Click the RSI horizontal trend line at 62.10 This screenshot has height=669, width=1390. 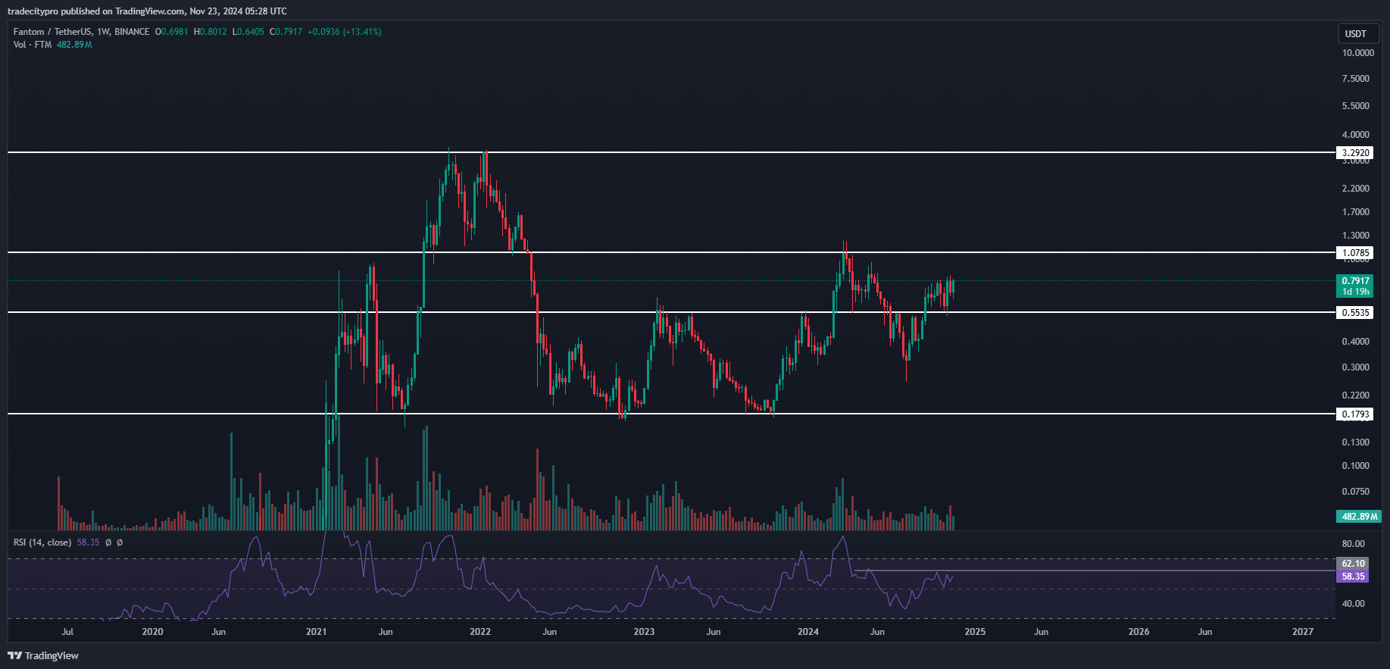(1095, 571)
